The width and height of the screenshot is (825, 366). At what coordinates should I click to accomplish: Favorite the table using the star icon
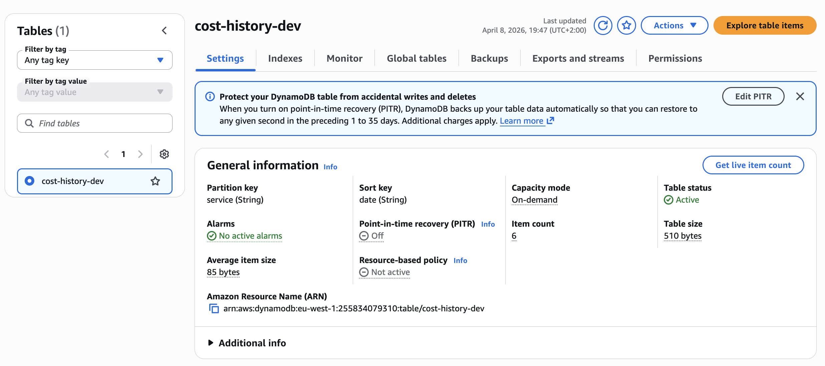pyautogui.click(x=626, y=25)
